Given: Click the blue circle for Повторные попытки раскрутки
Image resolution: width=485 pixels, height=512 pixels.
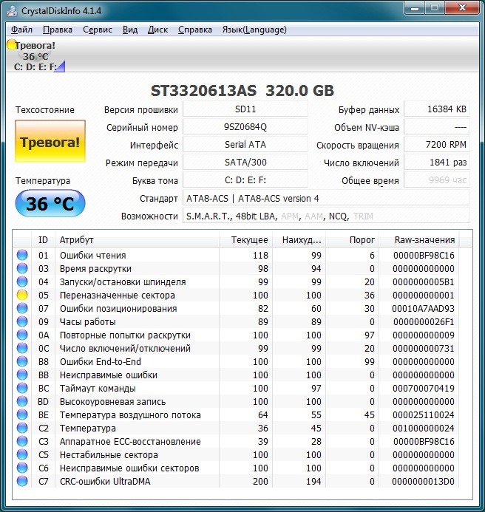Looking at the screenshot, I should click(x=22, y=335).
